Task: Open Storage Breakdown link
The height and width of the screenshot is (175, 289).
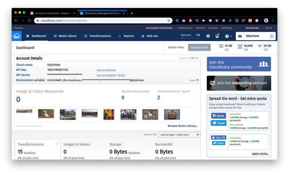Action: coord(134,153)
